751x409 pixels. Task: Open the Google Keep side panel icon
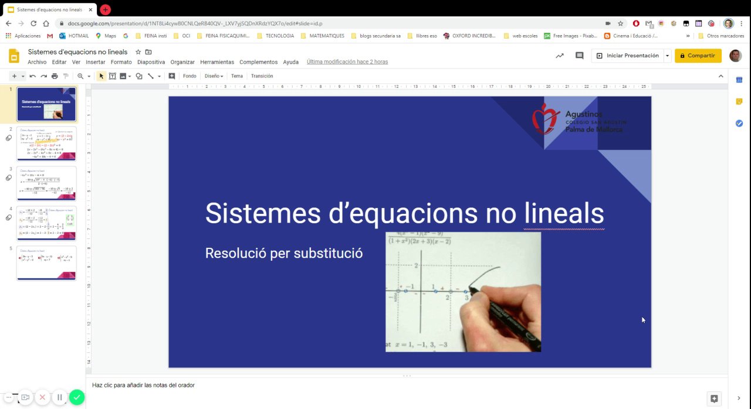739,101
